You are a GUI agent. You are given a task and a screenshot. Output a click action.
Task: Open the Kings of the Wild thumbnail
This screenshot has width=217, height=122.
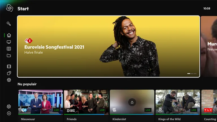(x=178, y=102)
